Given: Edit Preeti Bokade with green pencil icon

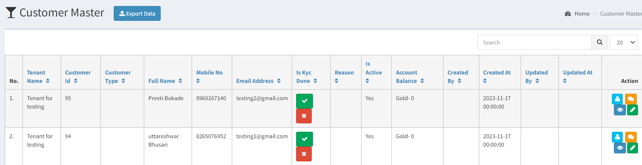Looking at the screenshot, I should coord(633,110).
